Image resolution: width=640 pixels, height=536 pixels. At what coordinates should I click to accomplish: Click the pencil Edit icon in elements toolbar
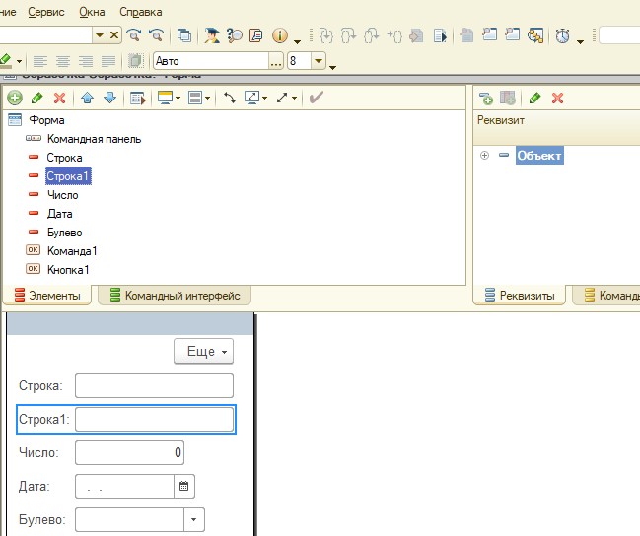click(37, 98)
